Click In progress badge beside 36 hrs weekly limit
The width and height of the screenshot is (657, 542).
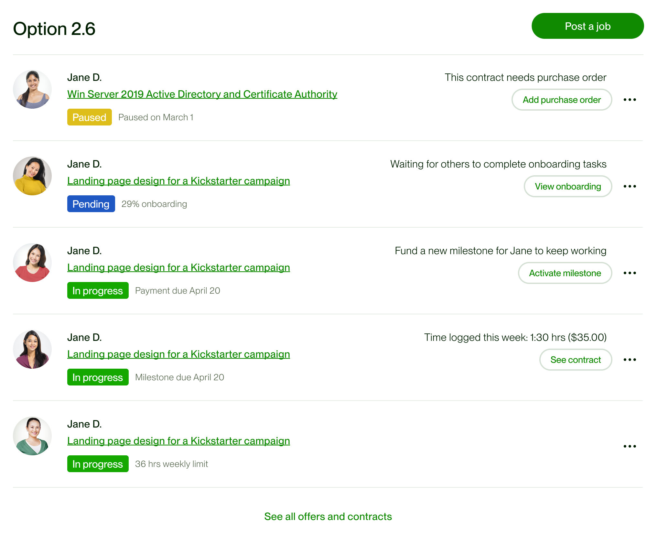pos(98,464)
